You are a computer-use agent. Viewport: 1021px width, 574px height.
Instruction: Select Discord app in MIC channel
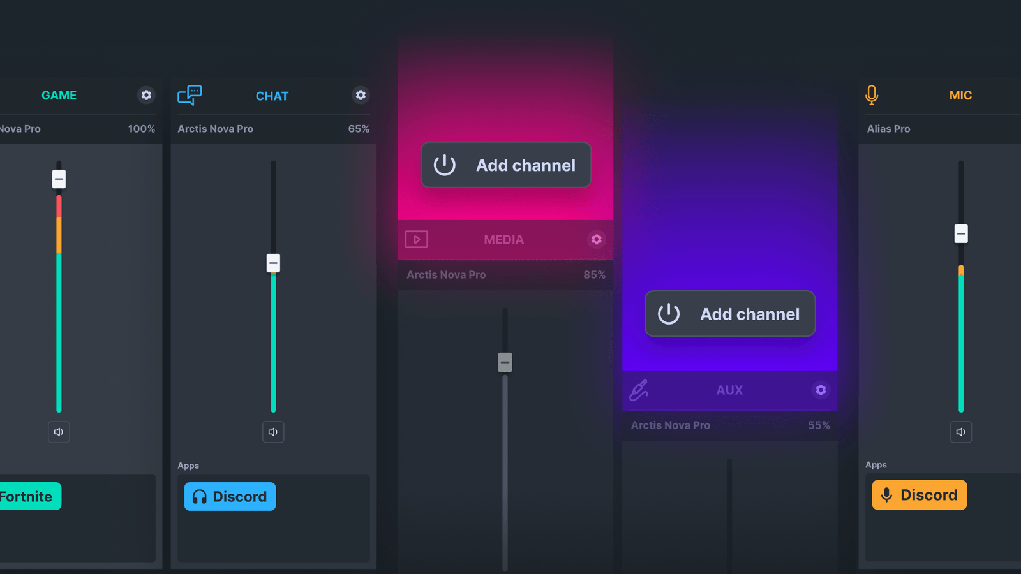(919, 495)
